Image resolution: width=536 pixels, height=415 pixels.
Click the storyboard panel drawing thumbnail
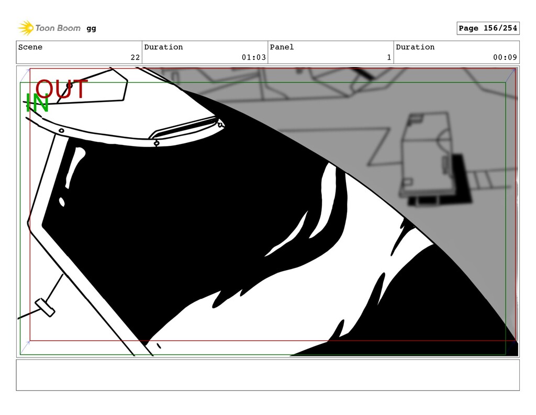pos(267,211)
